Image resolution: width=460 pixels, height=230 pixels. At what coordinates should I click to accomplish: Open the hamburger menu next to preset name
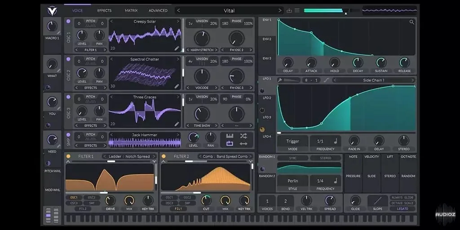pyautogui.click(x=297, y=11)
